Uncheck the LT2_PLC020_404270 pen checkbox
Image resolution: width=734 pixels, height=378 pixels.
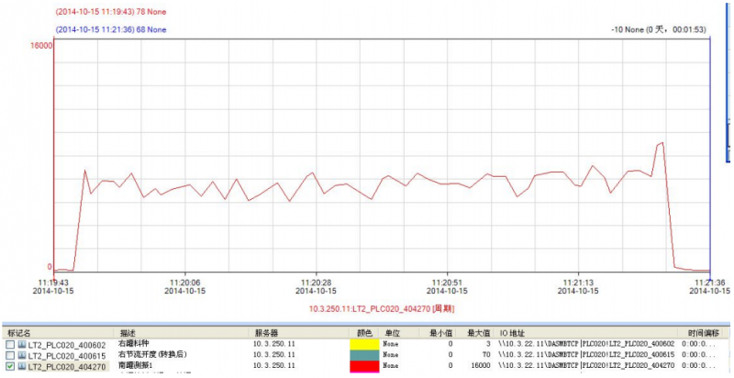9,365
